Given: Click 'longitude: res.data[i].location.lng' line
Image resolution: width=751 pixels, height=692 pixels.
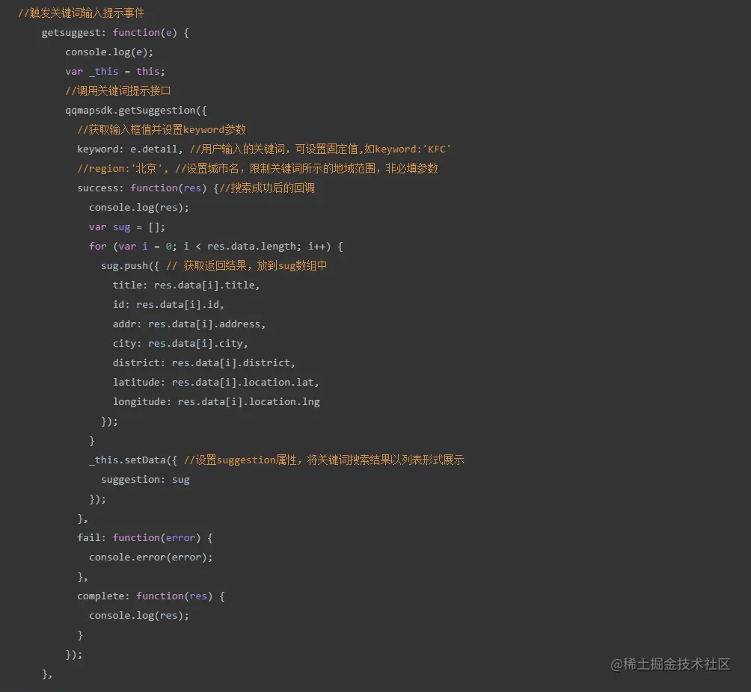Looking at the screenshot, I should [x=216, y=402].
